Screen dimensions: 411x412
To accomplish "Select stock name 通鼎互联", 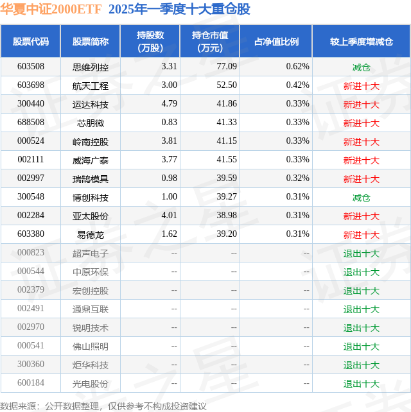I will [91, 310].
